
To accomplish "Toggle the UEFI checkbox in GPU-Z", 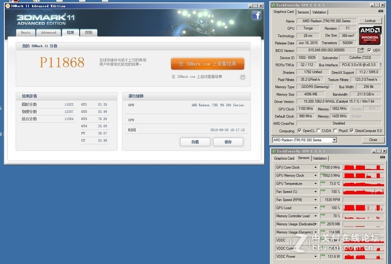I will coord(369,50).
